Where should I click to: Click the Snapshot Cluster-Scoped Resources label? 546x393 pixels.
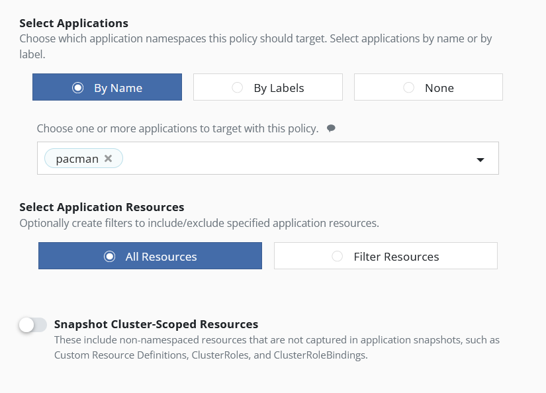pos(156,324)
